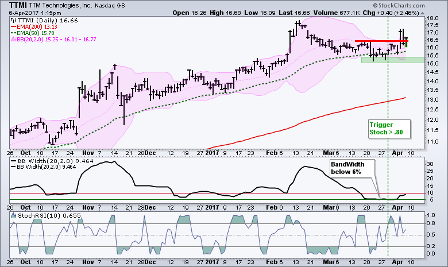The height and width of the screenshot is (267, 448).
Task: Click the StochRSI(10) 0.655 label
Action: 49,215
